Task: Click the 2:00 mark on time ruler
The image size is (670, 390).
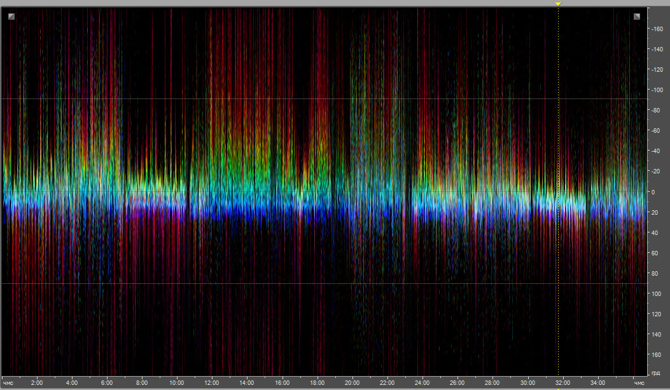Action: [x=37, y=383]
